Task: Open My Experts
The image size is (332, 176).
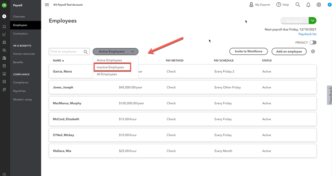Action: pyautogui.click(x=260, y=5)
